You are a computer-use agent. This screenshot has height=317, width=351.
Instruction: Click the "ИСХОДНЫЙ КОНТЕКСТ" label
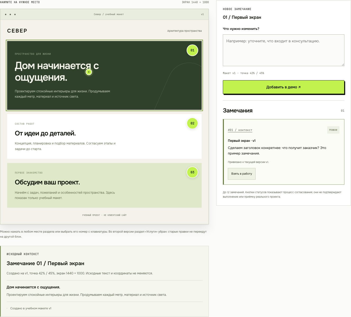[x=23, y=254]
